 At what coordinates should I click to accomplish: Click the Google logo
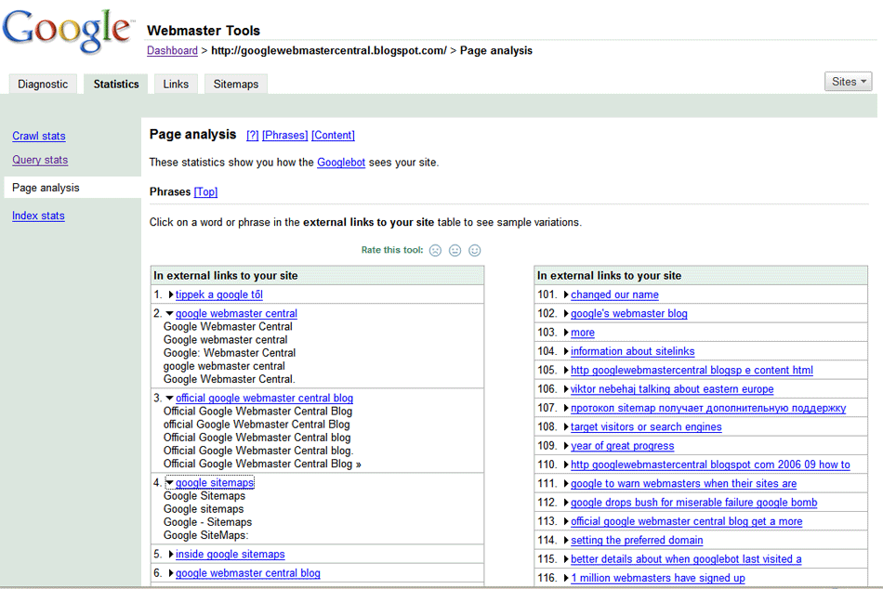[68, 32]
